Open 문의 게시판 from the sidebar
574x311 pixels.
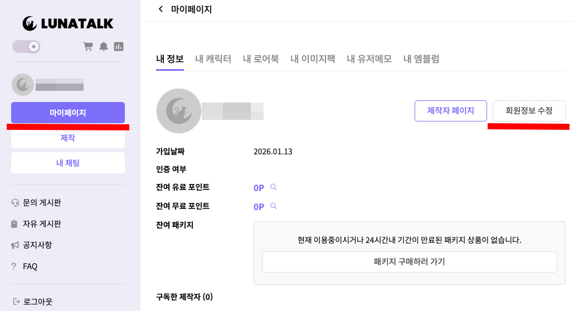[36, 202]
